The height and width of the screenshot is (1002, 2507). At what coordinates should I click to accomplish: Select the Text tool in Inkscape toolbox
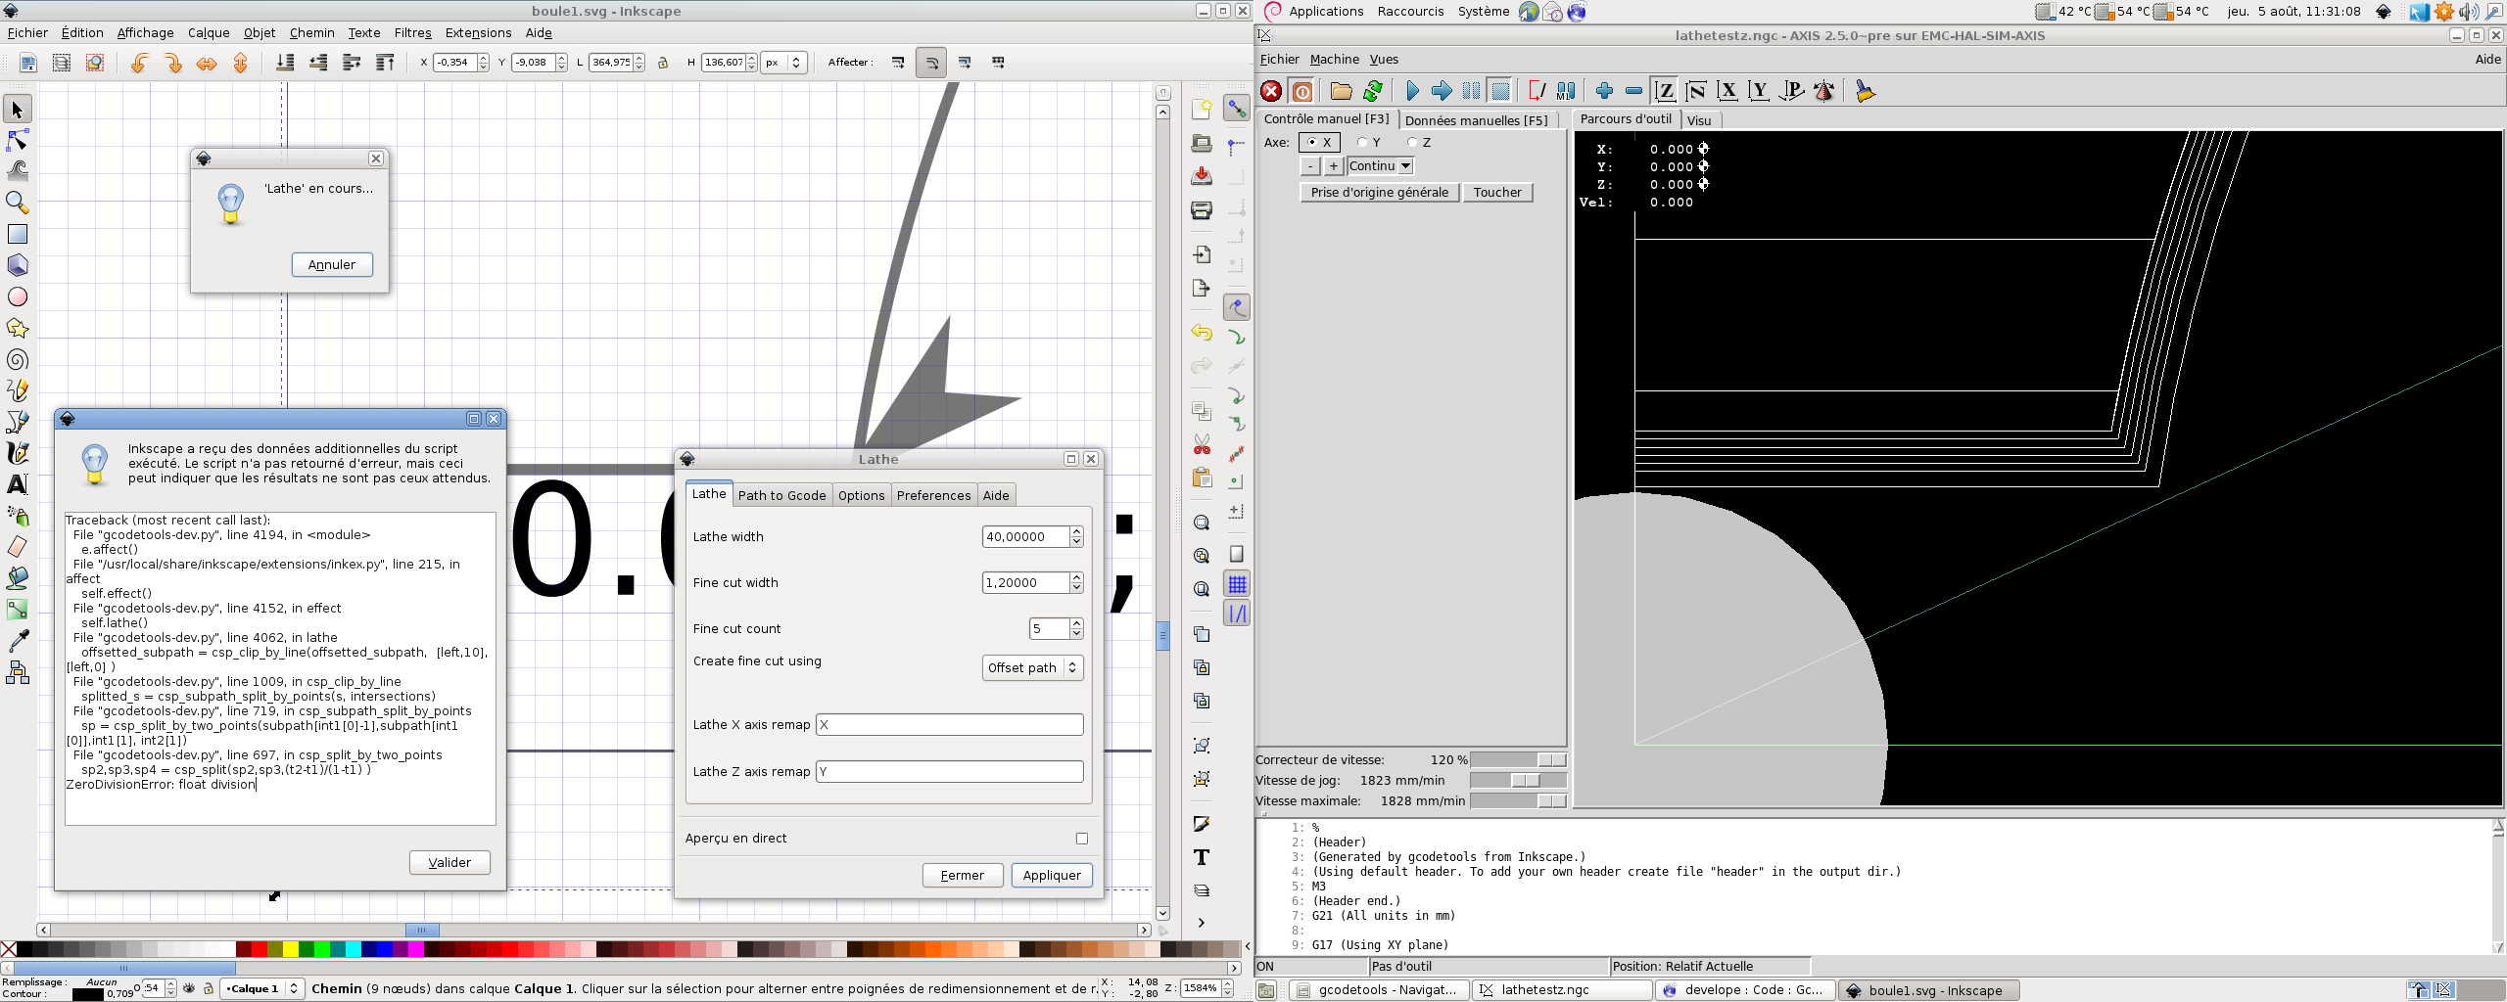coord(18,484)
